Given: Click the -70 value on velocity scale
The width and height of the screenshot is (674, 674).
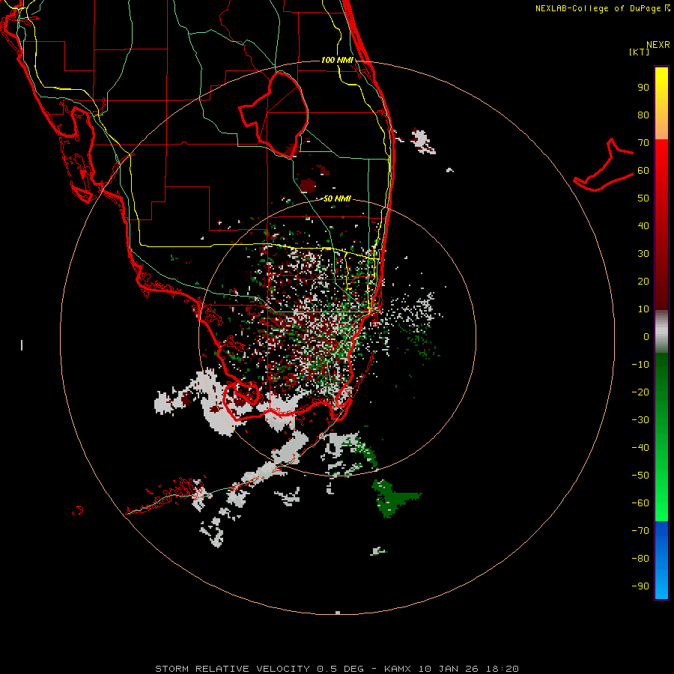Looking at the screenshot, I should coord(640,531).
